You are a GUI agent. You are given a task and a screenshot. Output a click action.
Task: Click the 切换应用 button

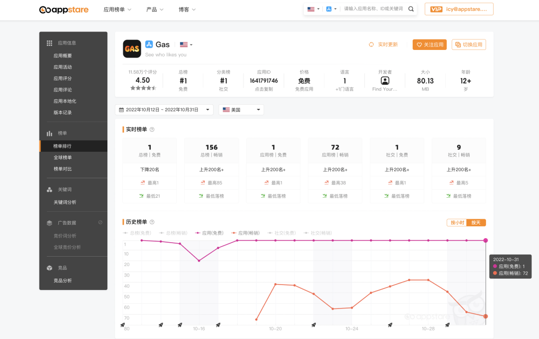[469, 45]
